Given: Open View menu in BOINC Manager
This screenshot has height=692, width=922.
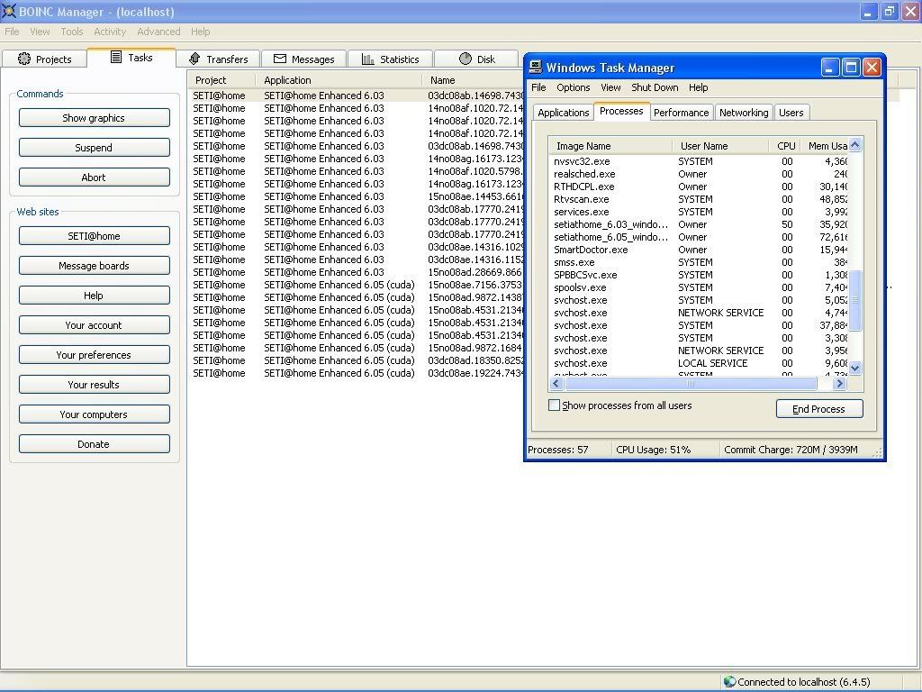Looking at the screenshot, I should [x=40, y=32].
